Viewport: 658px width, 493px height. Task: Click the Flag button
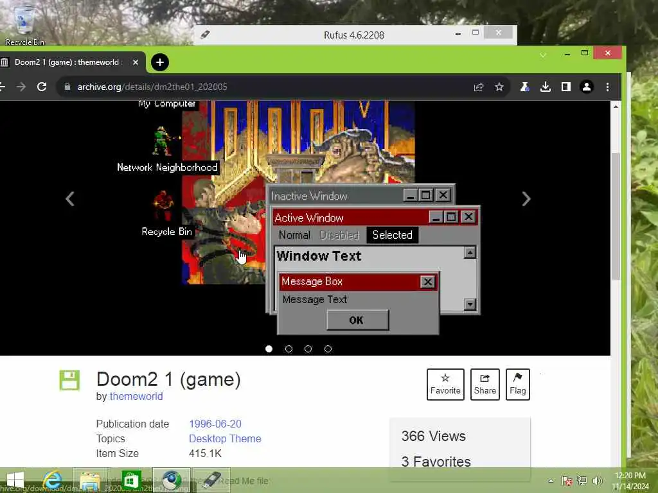[x=517, y=385]
